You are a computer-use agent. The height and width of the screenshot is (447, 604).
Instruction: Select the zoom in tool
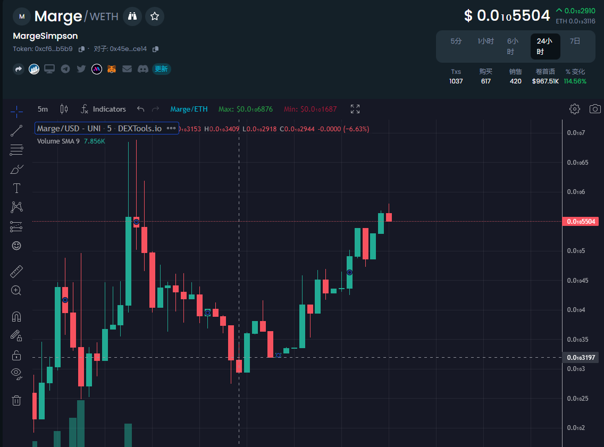click(x=16, y=291)
